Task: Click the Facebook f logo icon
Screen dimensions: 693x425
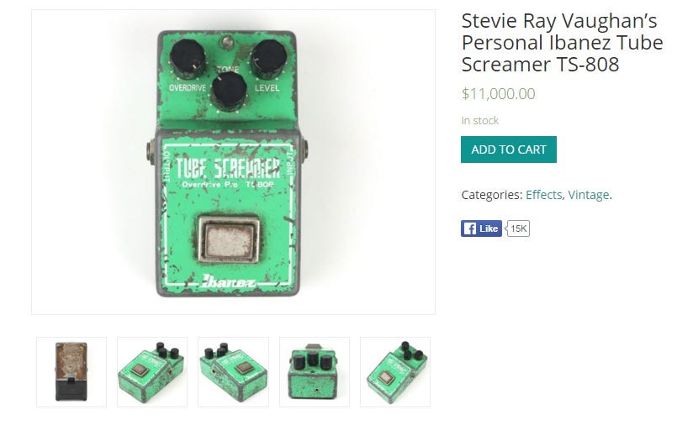Action: (470, 228)
